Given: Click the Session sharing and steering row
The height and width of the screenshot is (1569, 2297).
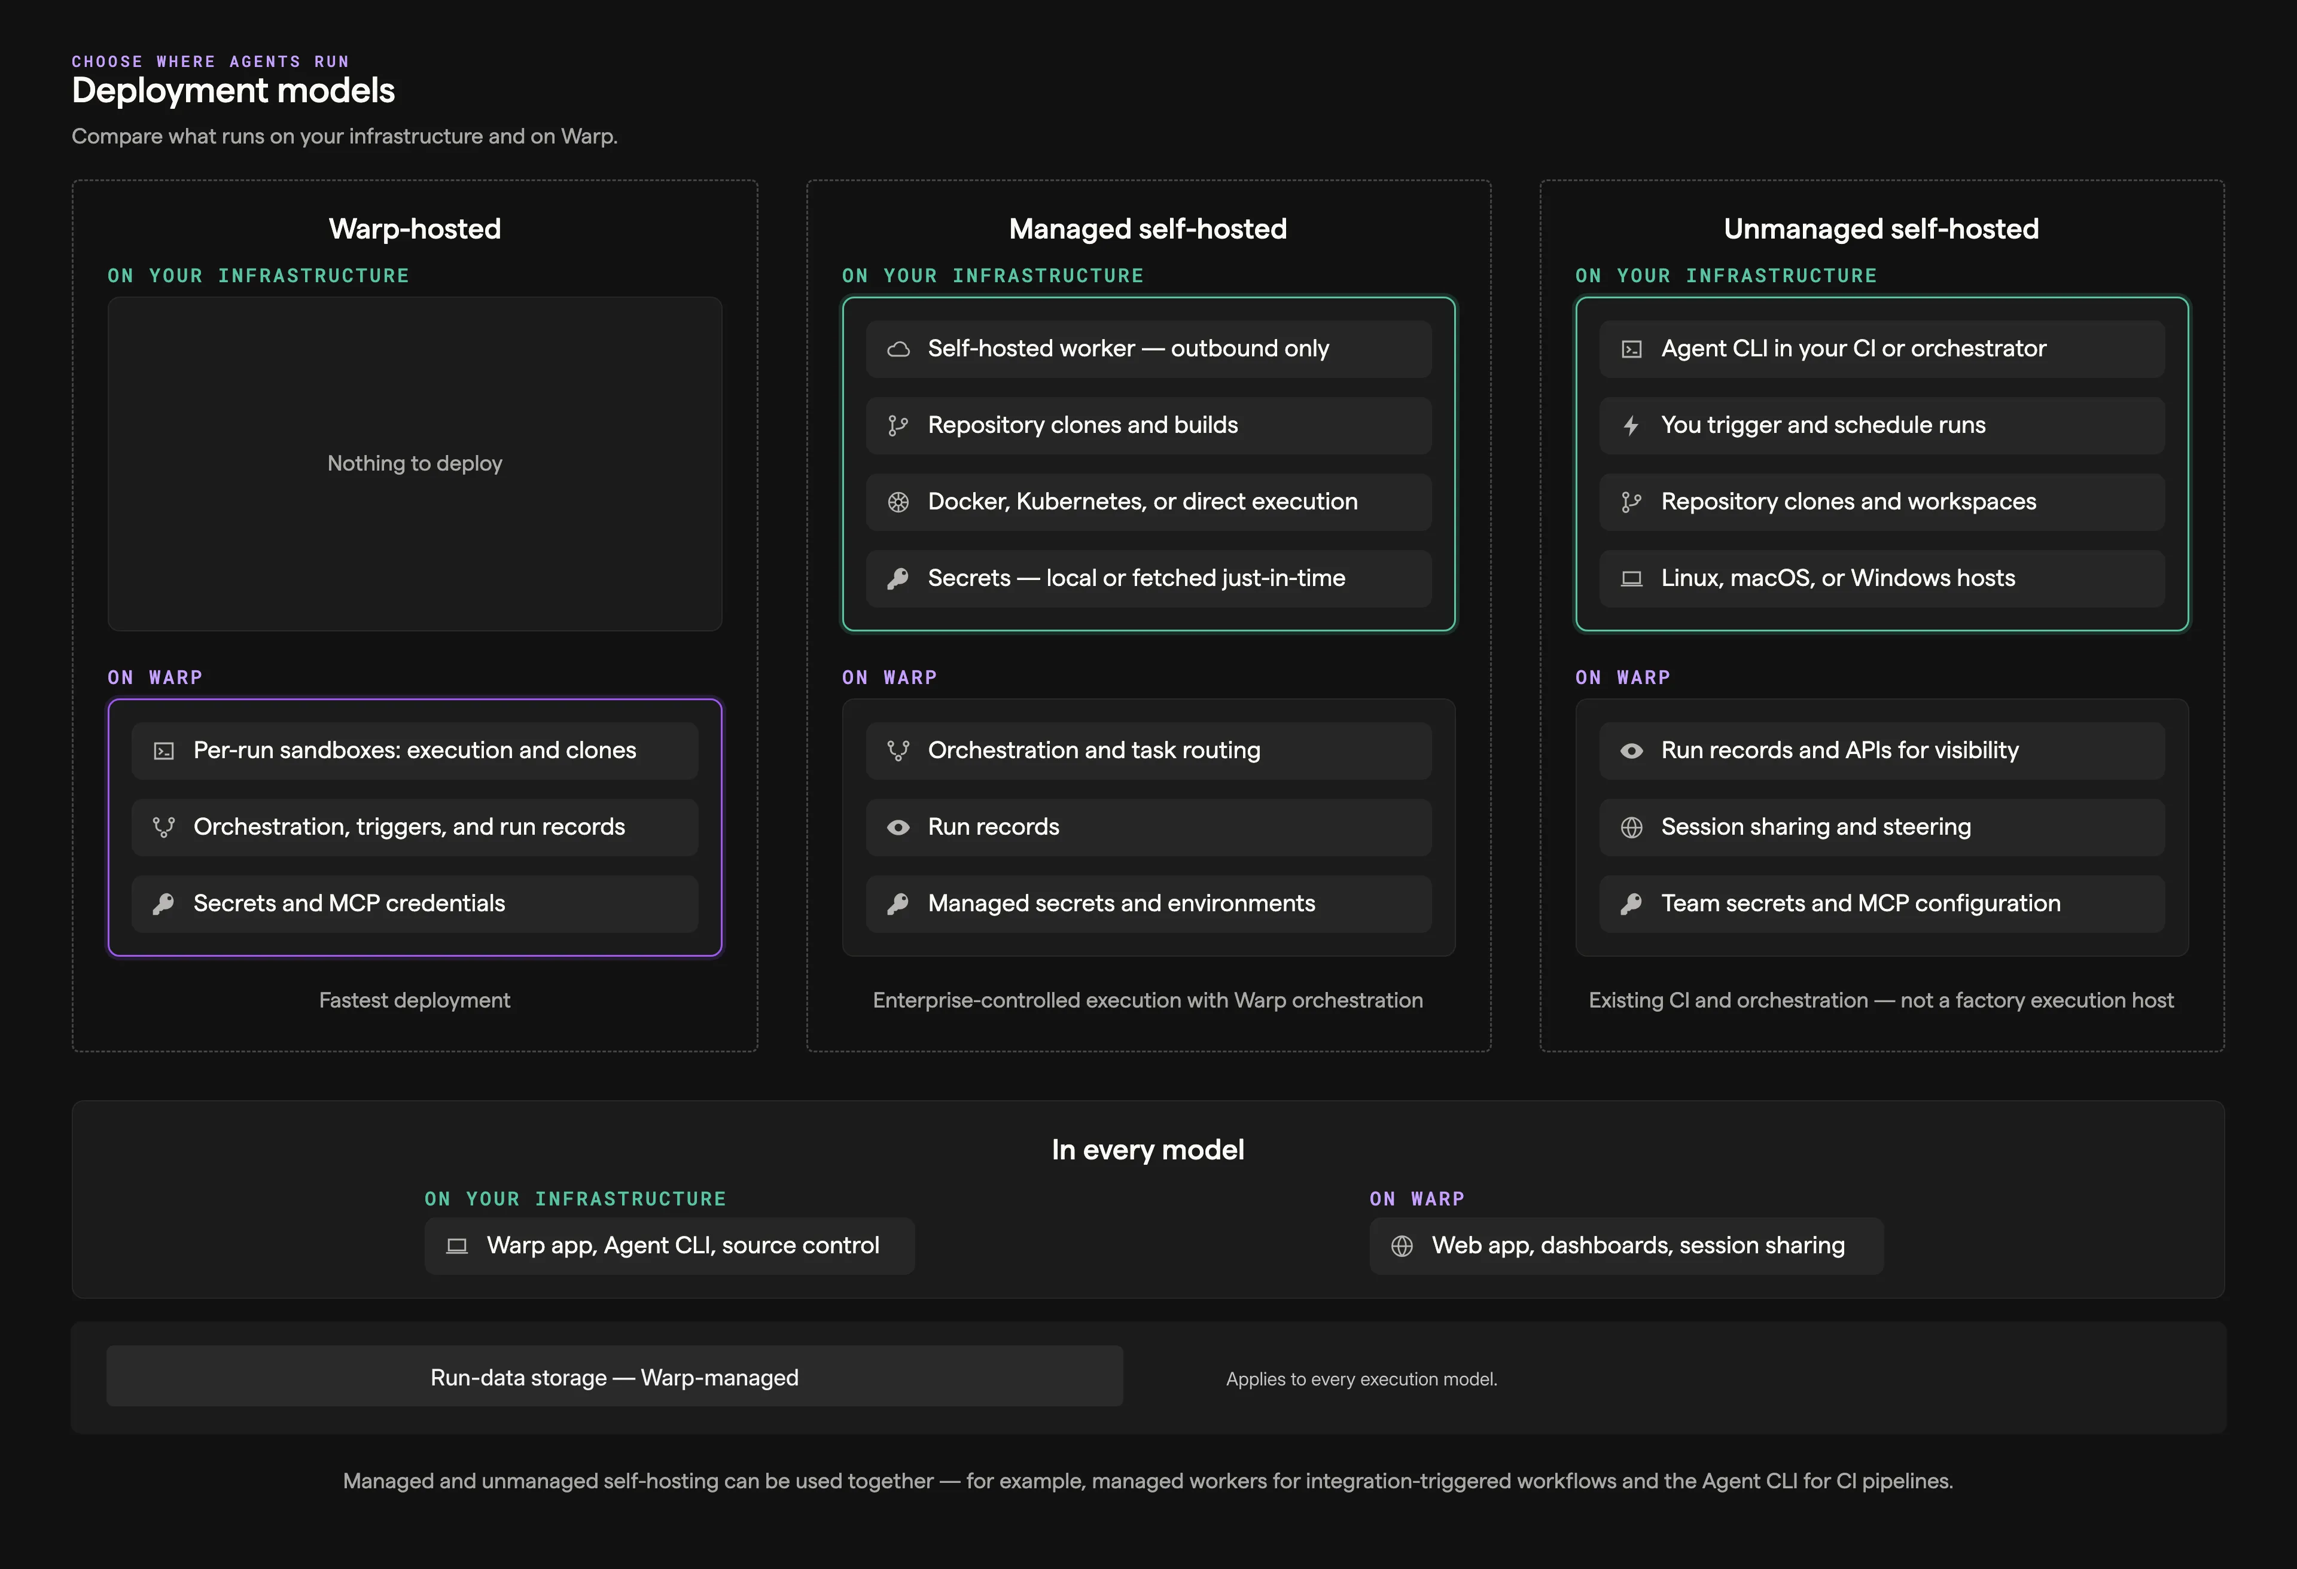Looking at the screenshot, I should tap(1881, 827).
